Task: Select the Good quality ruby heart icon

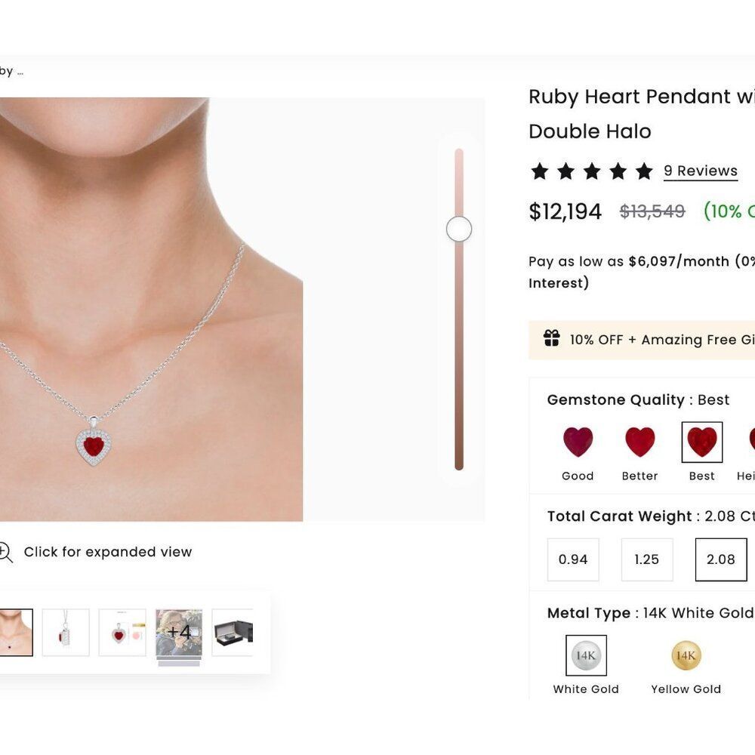Action: point(578,441)
